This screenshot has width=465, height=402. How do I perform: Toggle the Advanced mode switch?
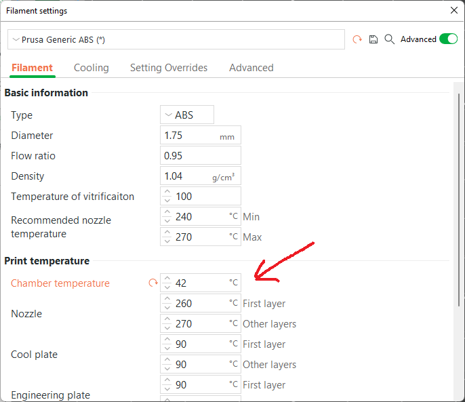tap(448, 39)
